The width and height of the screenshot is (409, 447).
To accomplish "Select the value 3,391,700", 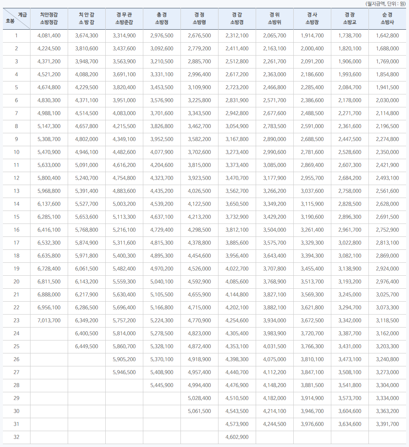I will (388, 424).
